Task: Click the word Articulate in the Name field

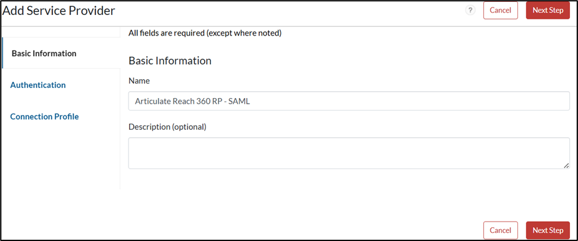Action: coord(152,101)
